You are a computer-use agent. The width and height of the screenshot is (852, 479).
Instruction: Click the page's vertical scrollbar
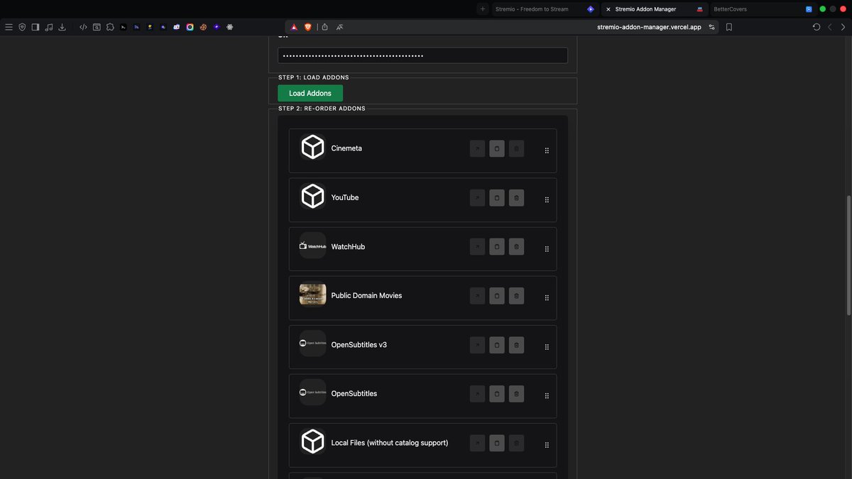pos(848,255)
